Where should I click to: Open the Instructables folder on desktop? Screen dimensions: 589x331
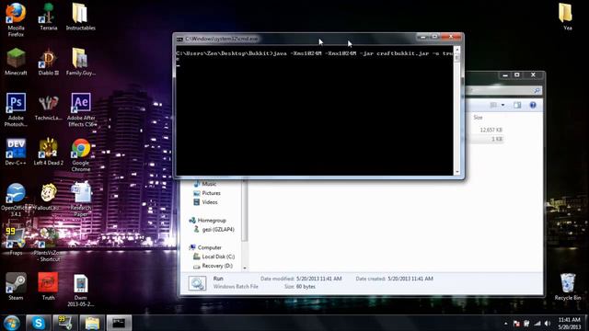pos(80,17)
